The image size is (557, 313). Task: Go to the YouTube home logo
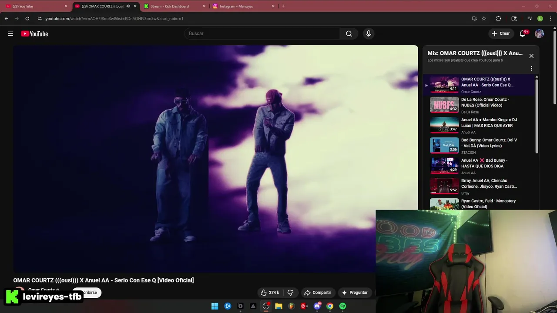[x=34, y=33]
